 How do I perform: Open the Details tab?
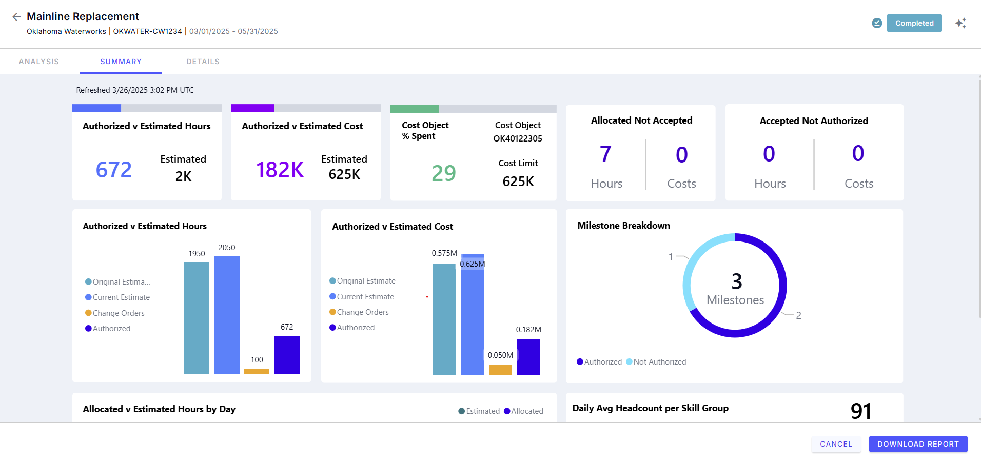click(203, 62)
